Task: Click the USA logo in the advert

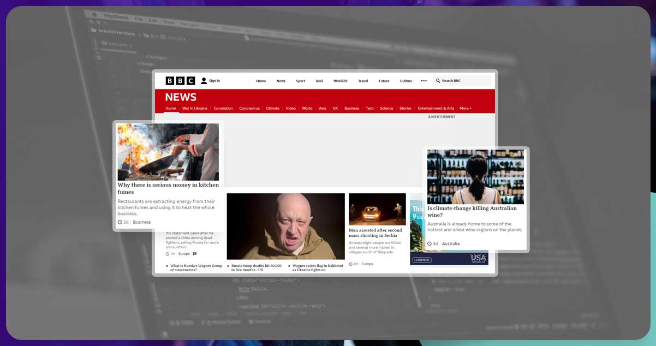Action: click(x=478, y=258)
